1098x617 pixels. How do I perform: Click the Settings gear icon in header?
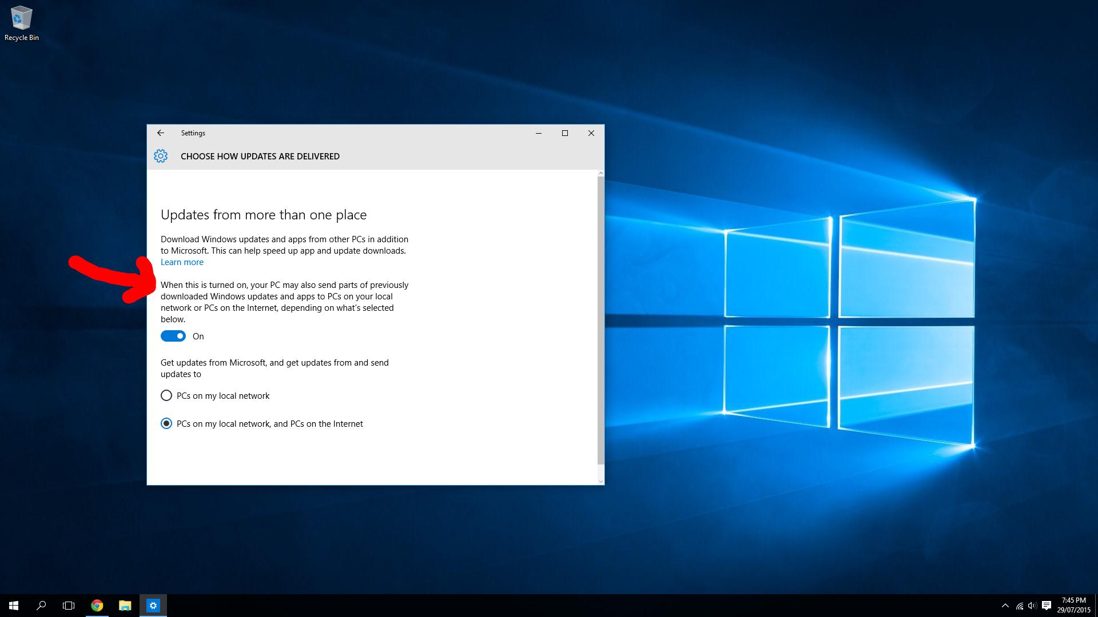point(161,156)
